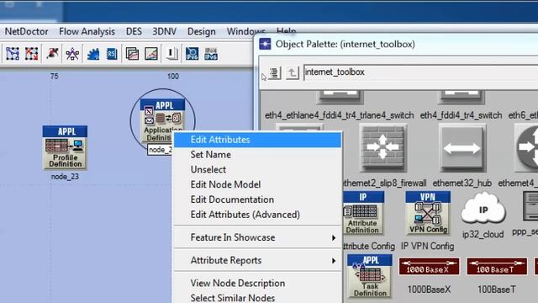Choose Edit Node Model from context menu
The image size is (538, 303).
[258, 184]
